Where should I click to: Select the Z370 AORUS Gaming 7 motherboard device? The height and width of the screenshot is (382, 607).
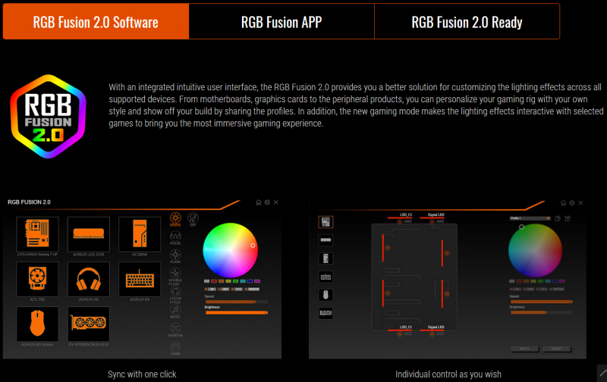coord(37,234)
